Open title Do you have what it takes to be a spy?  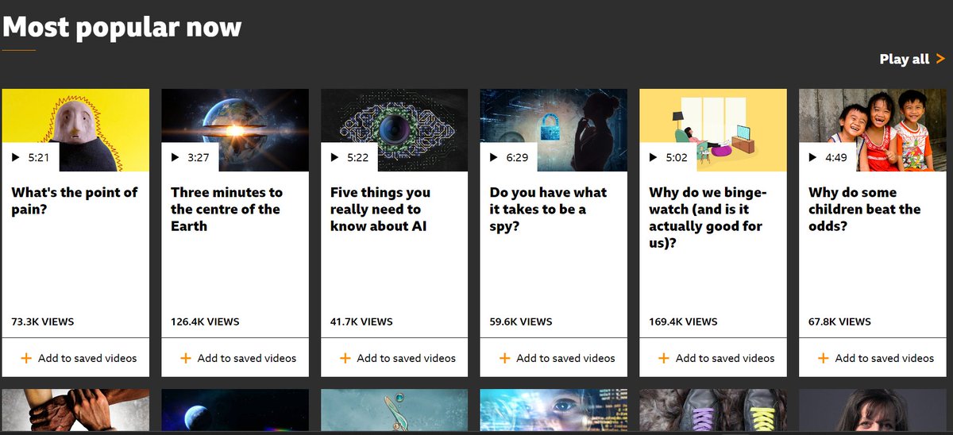pos(548,209)
